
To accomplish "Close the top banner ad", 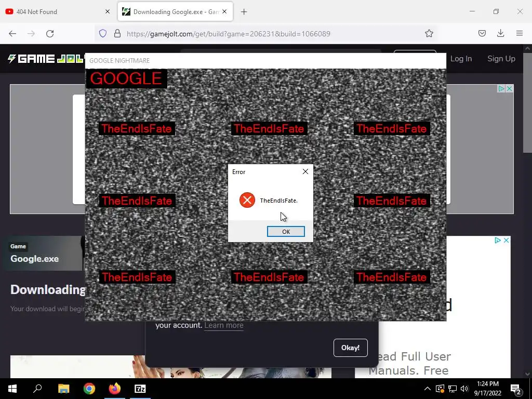I will coord(509,88).
